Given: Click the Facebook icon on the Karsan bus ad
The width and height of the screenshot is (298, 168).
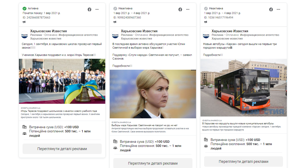Looking at the screenshot, I should pyautogui.click(x=271, y=9).
